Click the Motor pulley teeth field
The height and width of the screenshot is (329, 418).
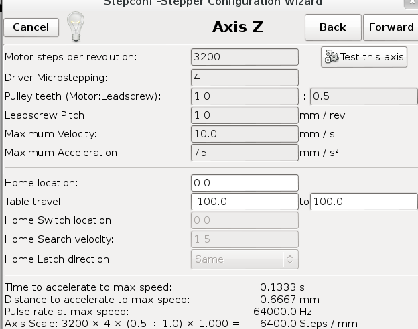[x=245, y=96]
